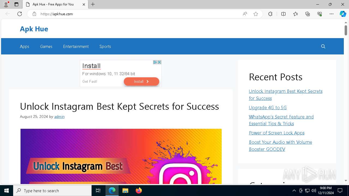
Task: Open the browser profile icon
Action: point(6,4)
